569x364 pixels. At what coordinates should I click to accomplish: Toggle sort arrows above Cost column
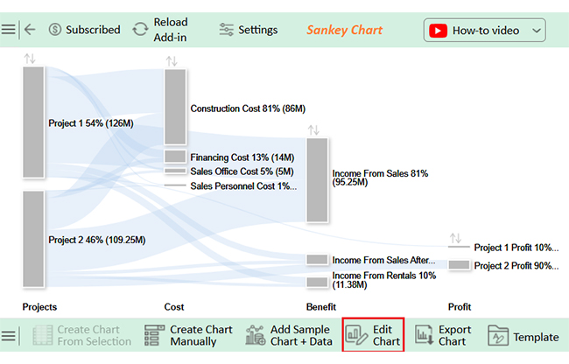[172, 60]
